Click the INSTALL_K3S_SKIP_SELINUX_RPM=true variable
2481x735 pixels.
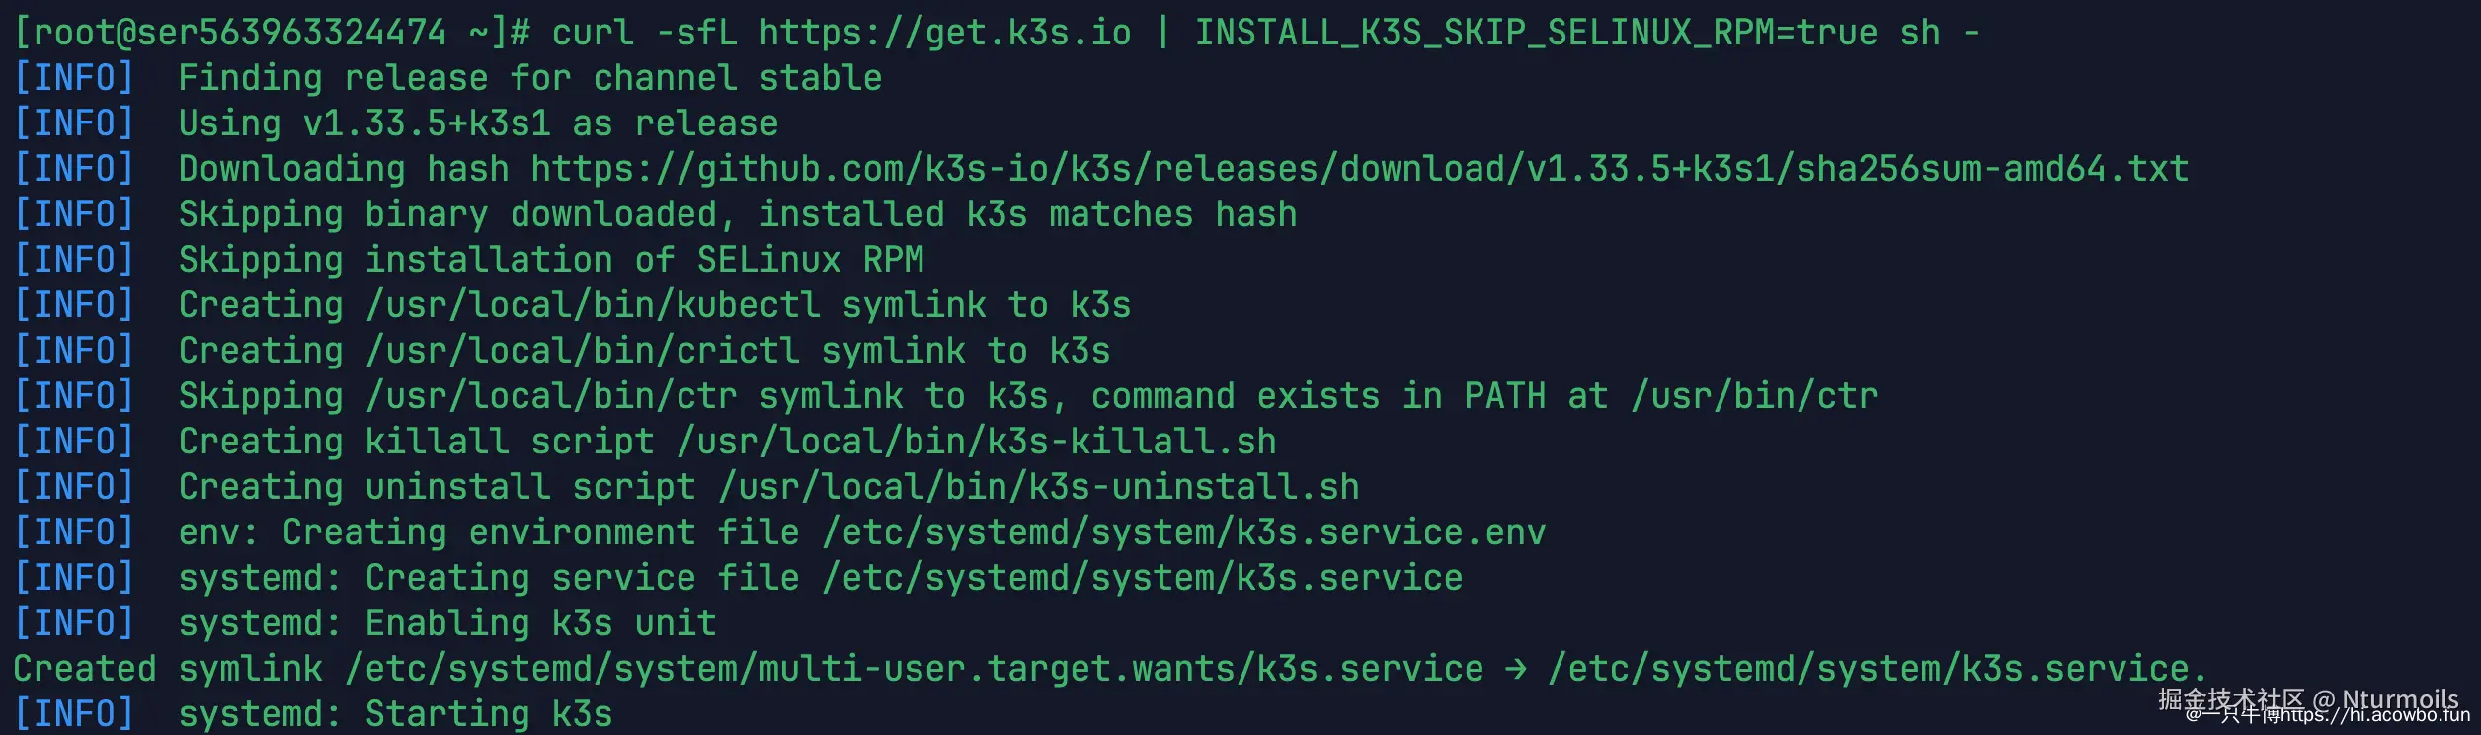(x=1536, y=33)
